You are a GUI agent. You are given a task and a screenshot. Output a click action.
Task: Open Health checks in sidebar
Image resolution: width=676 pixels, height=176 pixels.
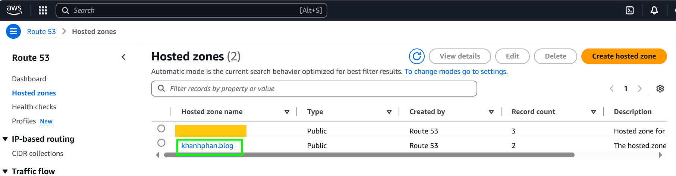tap(34, 107)
